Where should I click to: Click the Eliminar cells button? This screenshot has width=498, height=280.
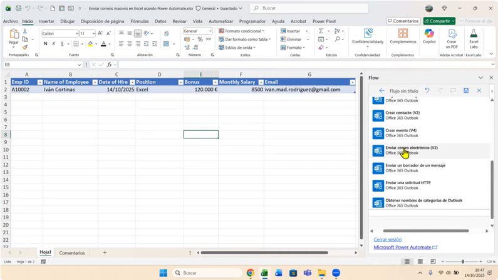point(291,39)
